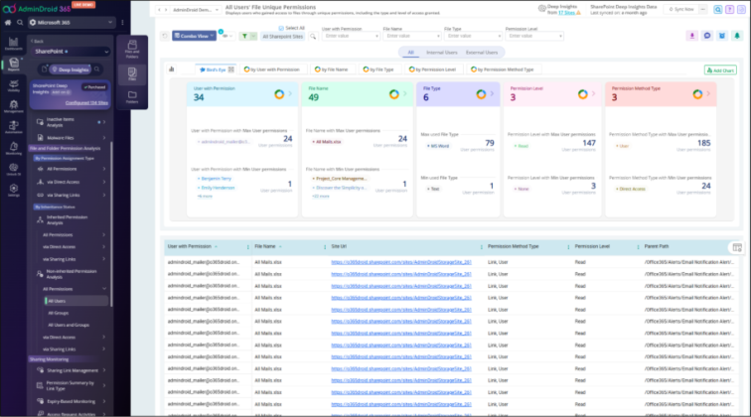Open the by Permission Level chart tab
Image resolution: width=751 pixels, height=417 pixels.
pyautogui.click(x=432, y=69)
